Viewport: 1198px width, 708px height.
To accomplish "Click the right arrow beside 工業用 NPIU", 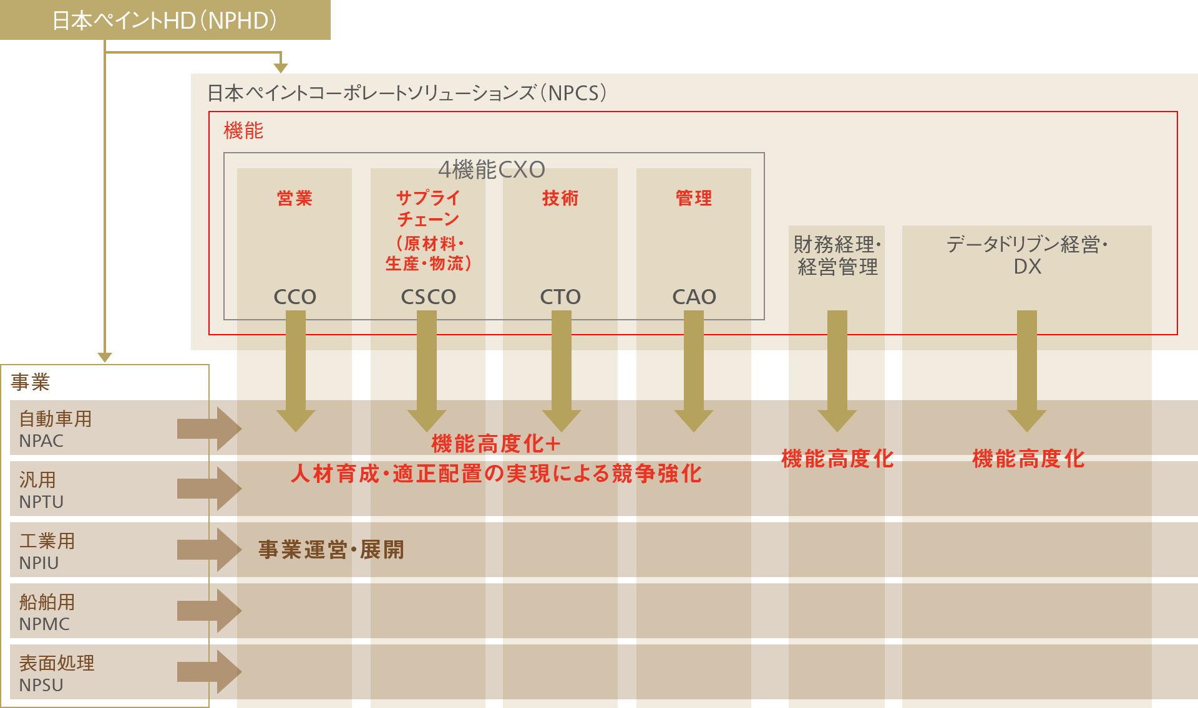I will click(x=209, y=550).
